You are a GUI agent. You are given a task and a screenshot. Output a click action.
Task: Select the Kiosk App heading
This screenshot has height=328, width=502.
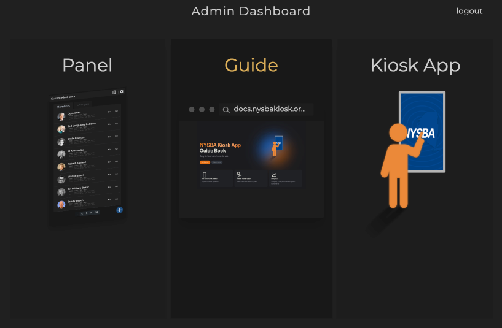[x=415, y=66]
